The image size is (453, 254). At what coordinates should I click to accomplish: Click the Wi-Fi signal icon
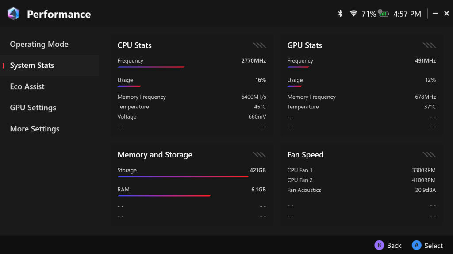point(353,14)
